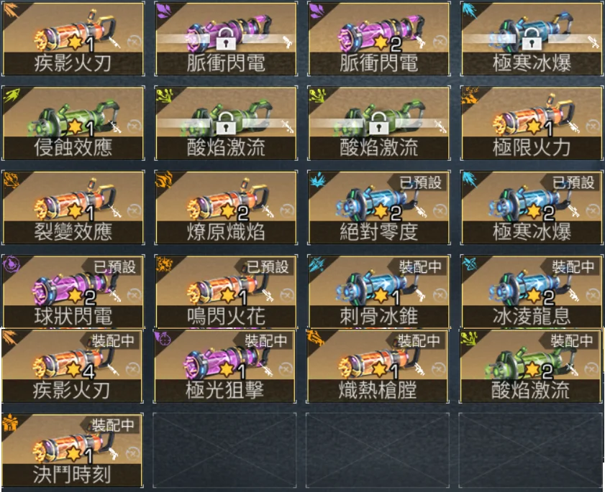Click the 裝配中 label on green 酸焰激流
This screenshot has height=492, width=605.
(x=571, y=340)
